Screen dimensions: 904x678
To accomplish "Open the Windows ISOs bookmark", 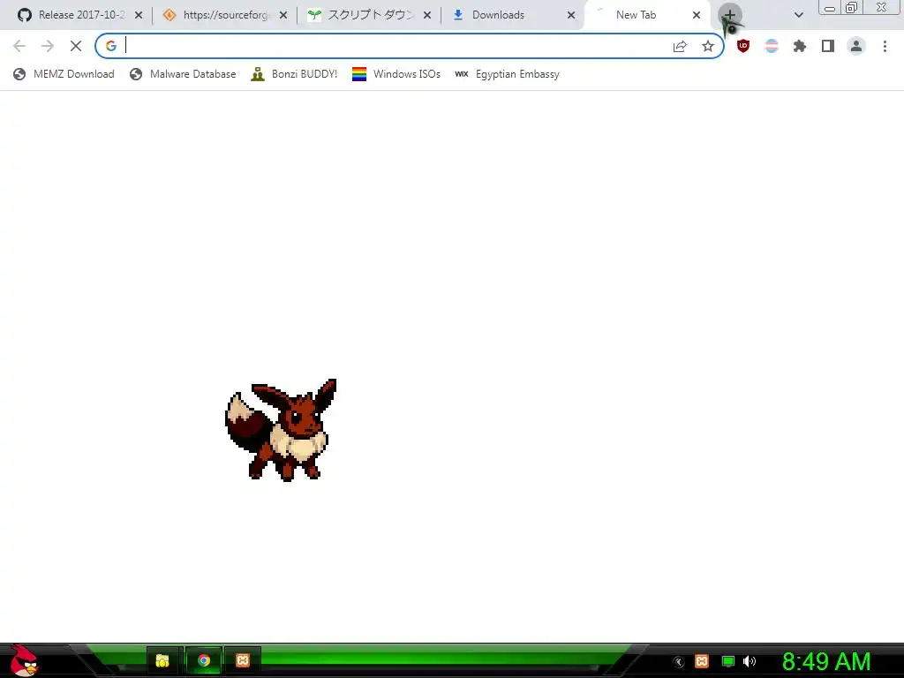I will [x=396, y=74].
